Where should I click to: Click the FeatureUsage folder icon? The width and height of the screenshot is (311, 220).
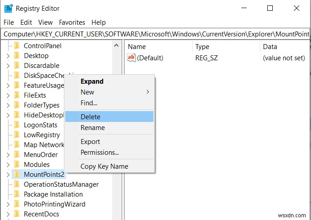click(17, 85)
